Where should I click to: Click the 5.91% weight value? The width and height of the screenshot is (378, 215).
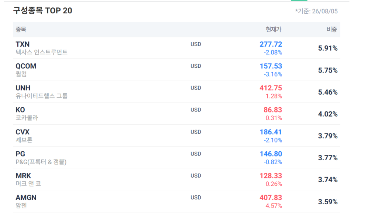coord(328,48)
